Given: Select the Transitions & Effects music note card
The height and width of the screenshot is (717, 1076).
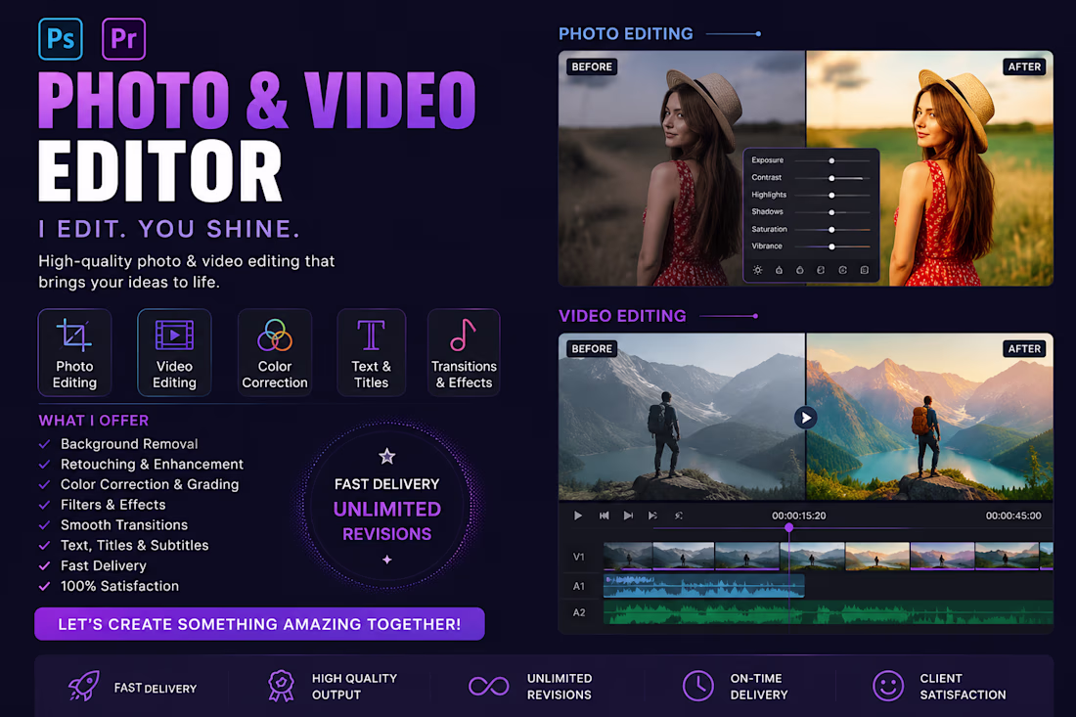Looking at the screenshot, I should (464, 353).
